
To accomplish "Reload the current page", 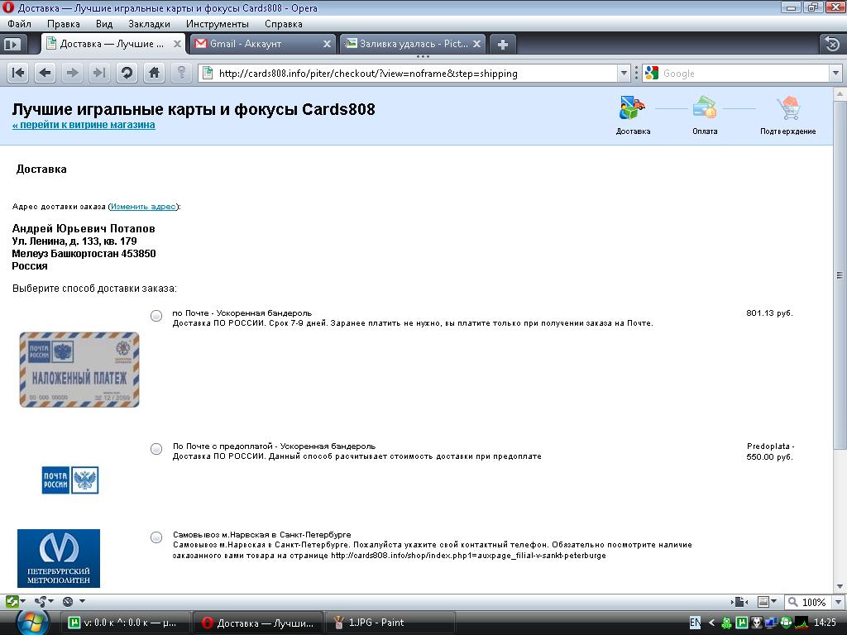I will pyautogui.click(x=127, y=73).
